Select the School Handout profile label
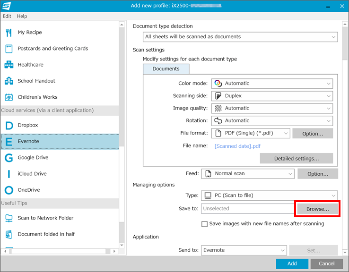 (36, 81)
